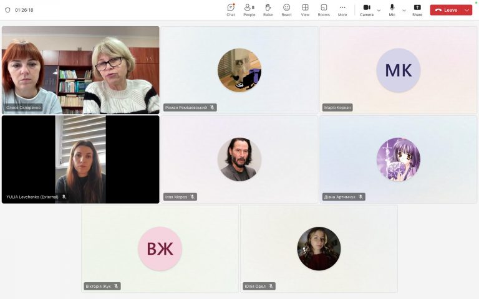Click the ВЖ avatar for Вікторія Жук
This screenshot has height=299, width=479.
(160, 249)
